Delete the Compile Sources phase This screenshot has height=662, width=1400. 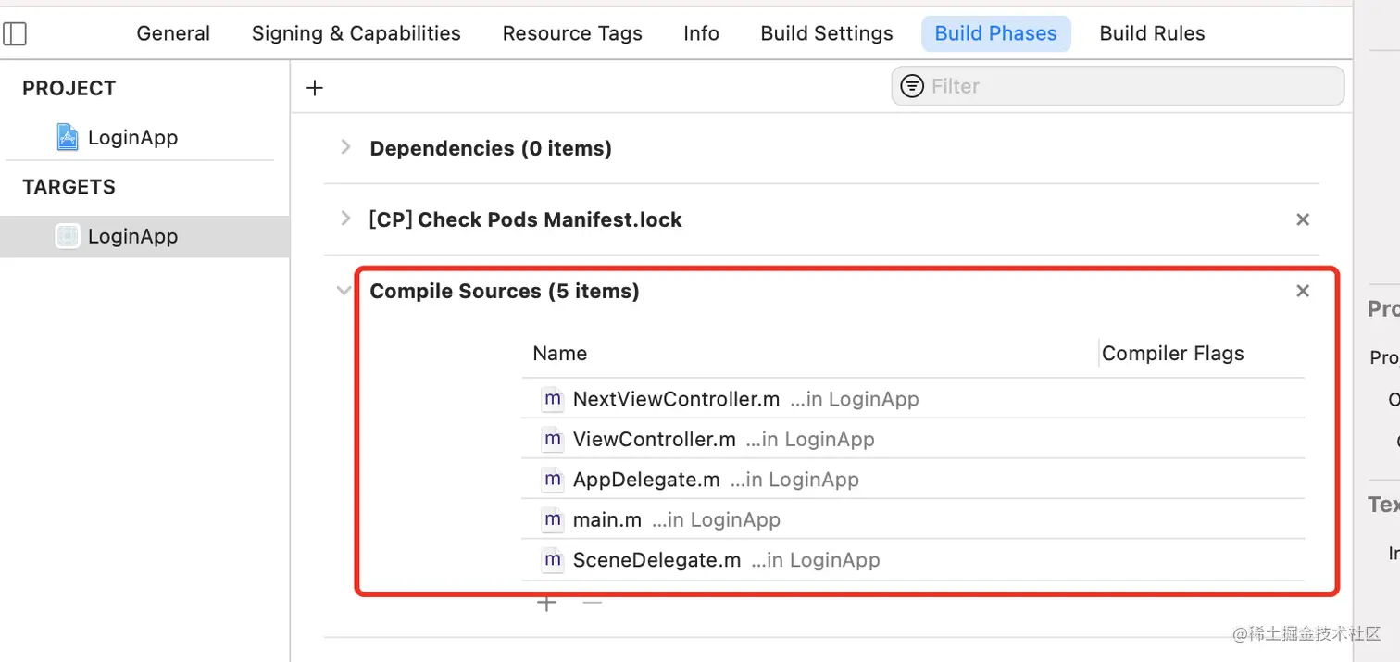pos(1303,292)
